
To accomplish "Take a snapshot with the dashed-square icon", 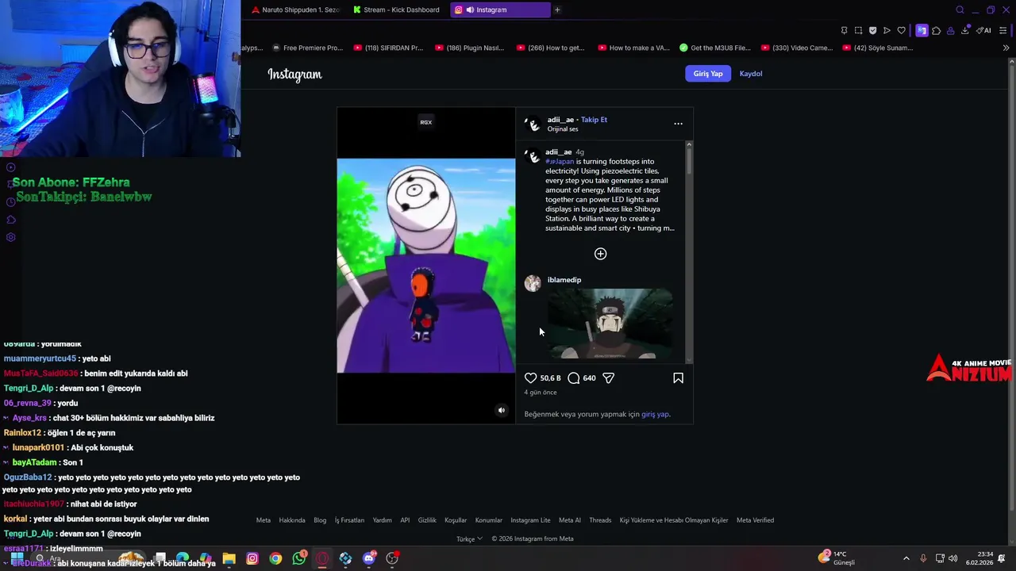I will (x=858, y=30).
